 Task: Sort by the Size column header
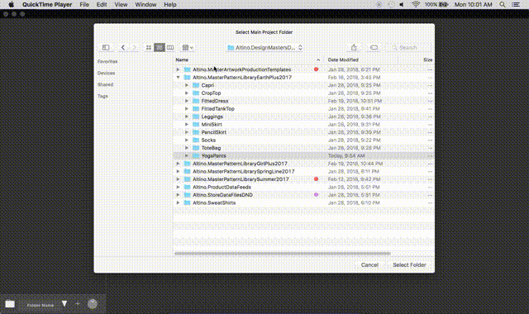click(x=428, y=59)
